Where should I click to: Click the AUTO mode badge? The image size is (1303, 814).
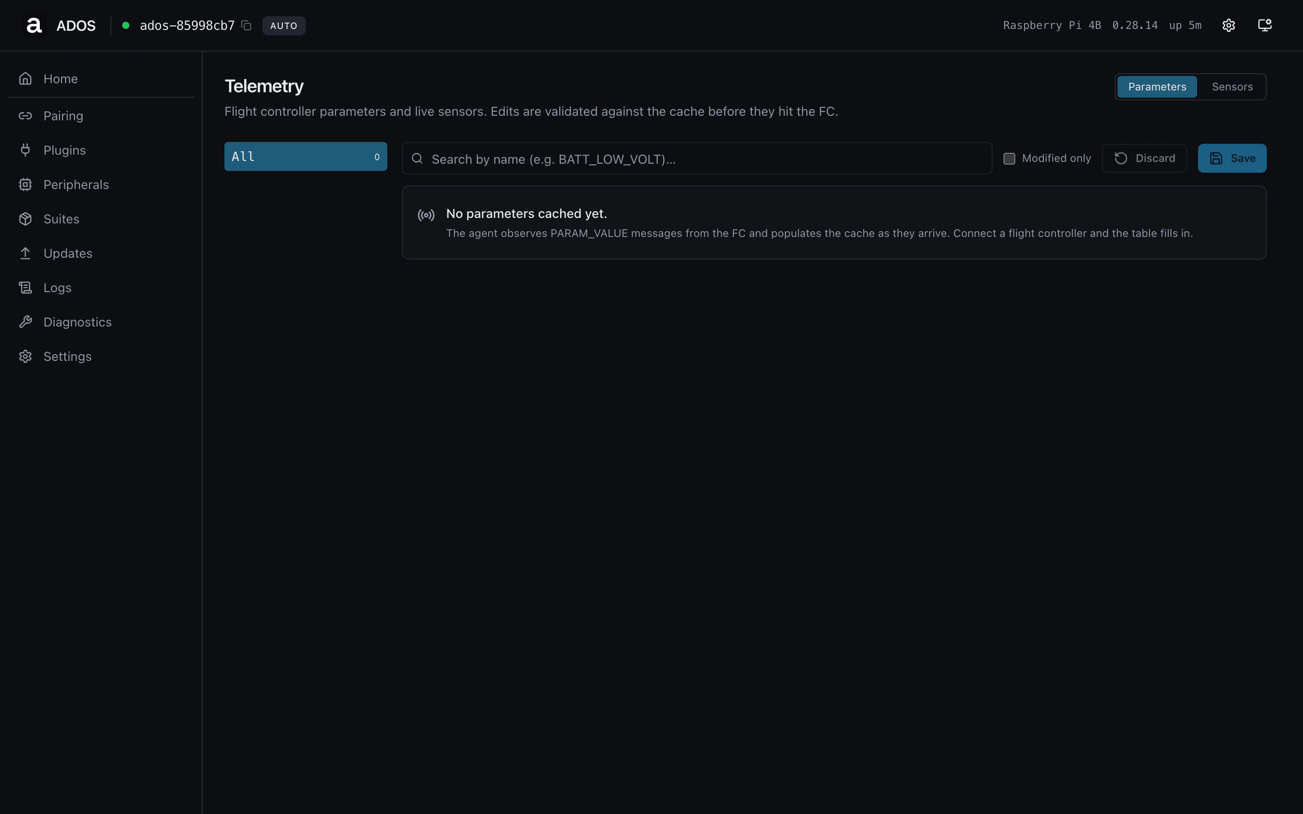pyautogui.click(x=284, y=25)
